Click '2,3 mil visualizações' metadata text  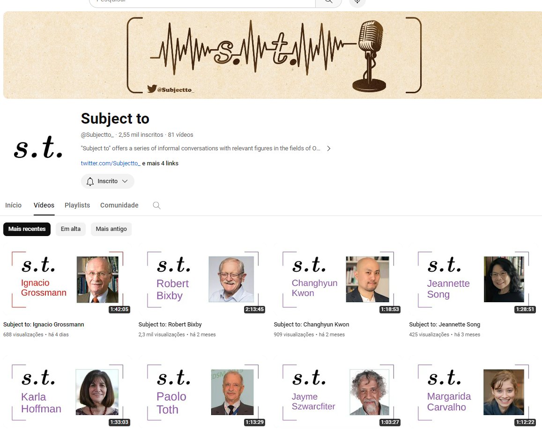tap(162, 334)
